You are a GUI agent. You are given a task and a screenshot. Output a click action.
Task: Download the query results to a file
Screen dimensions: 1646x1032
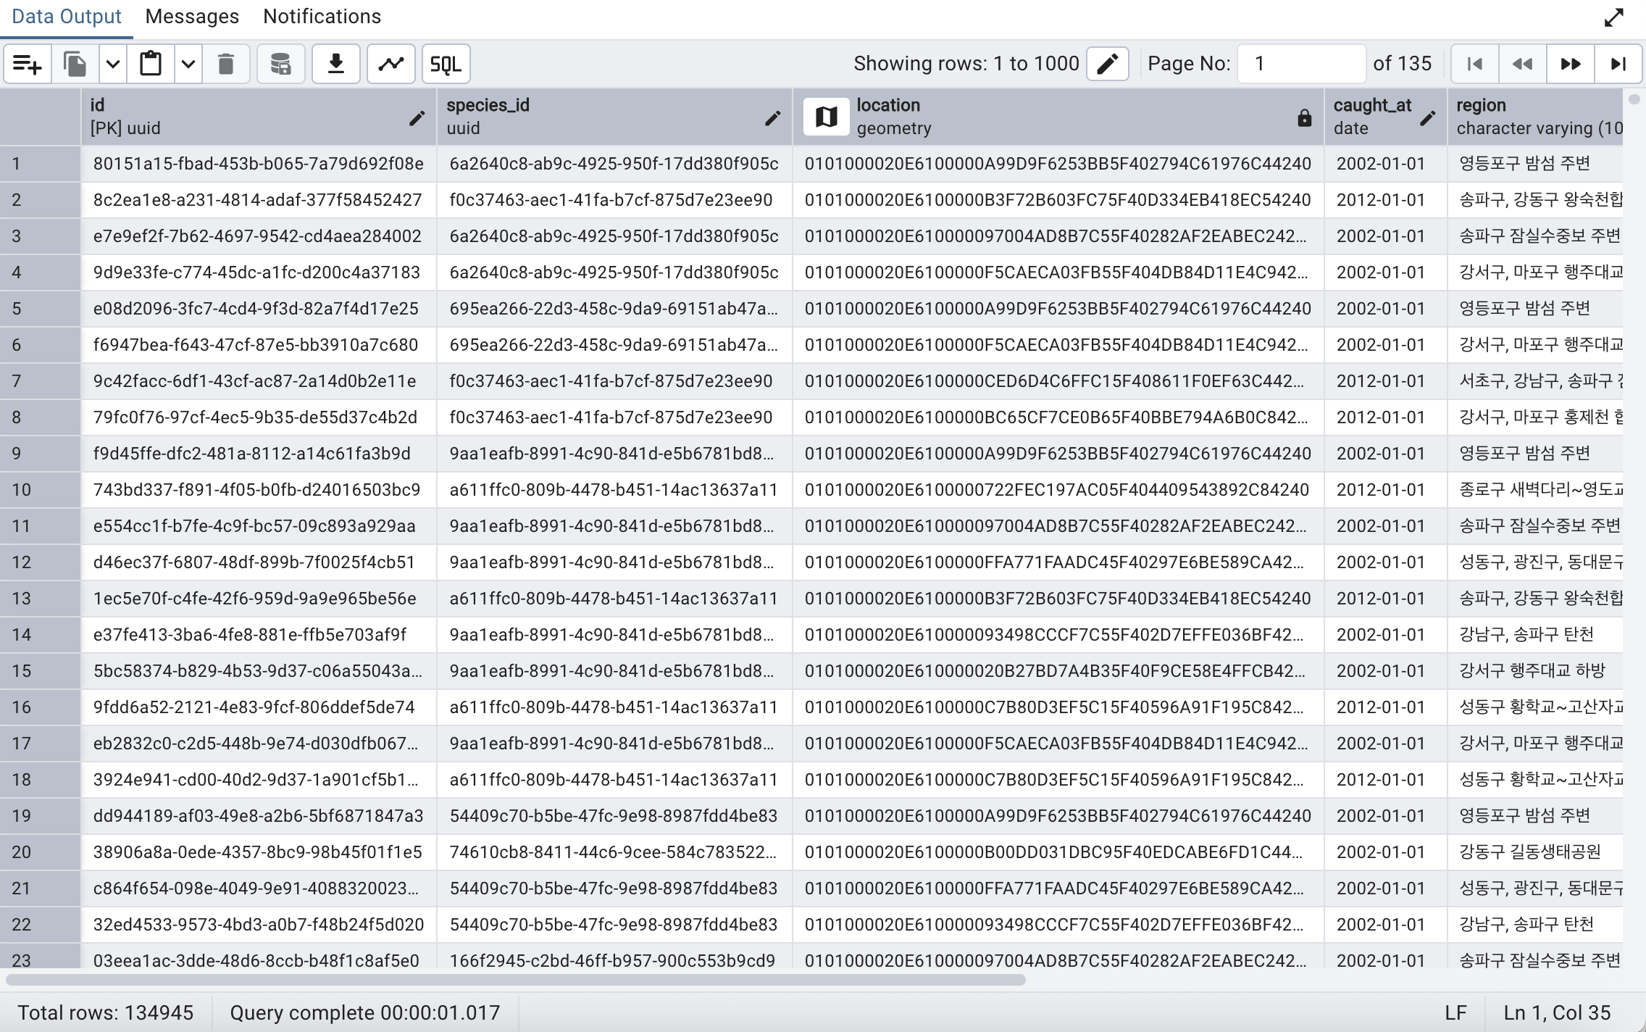pyautogui.click(x=335, y=64)
